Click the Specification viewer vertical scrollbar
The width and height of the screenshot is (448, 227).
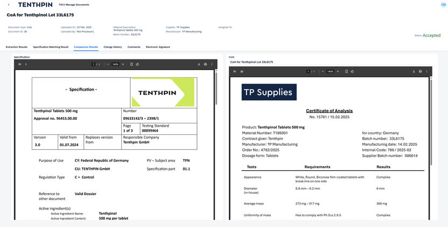(216, 88)
